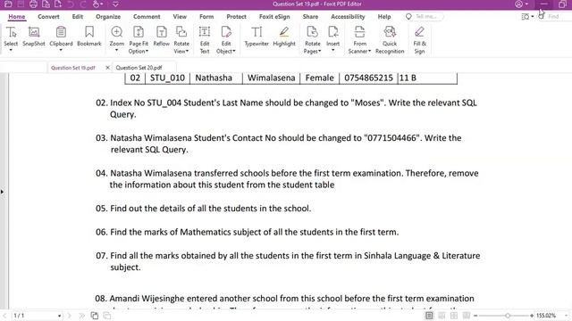Click the Tell me search box

pyautogui.click(x=425, y=17)
